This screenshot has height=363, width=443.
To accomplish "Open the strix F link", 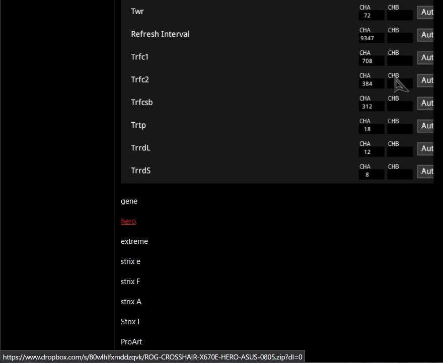I will pyautogui.click(x=130, y=282).
